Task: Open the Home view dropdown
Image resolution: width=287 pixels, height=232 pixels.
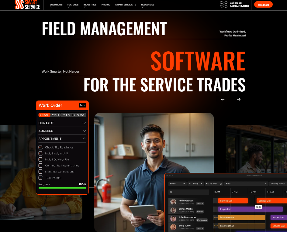Action: click(x=178, y=183)
